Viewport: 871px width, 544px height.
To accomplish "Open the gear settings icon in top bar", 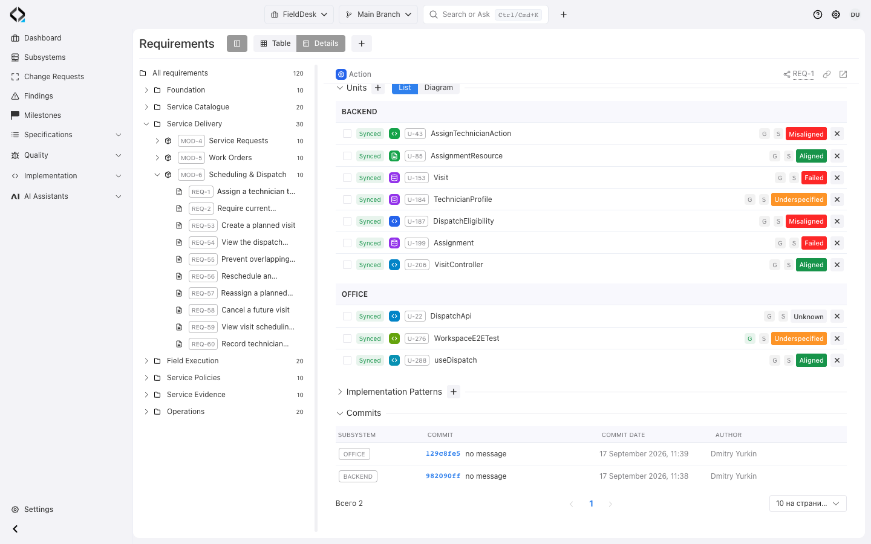I will [836, 15].
